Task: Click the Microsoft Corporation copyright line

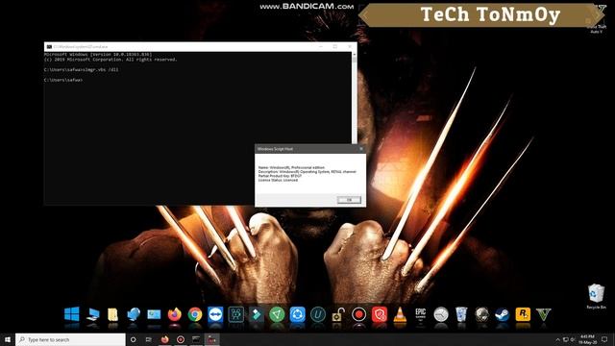Action: 111,60
